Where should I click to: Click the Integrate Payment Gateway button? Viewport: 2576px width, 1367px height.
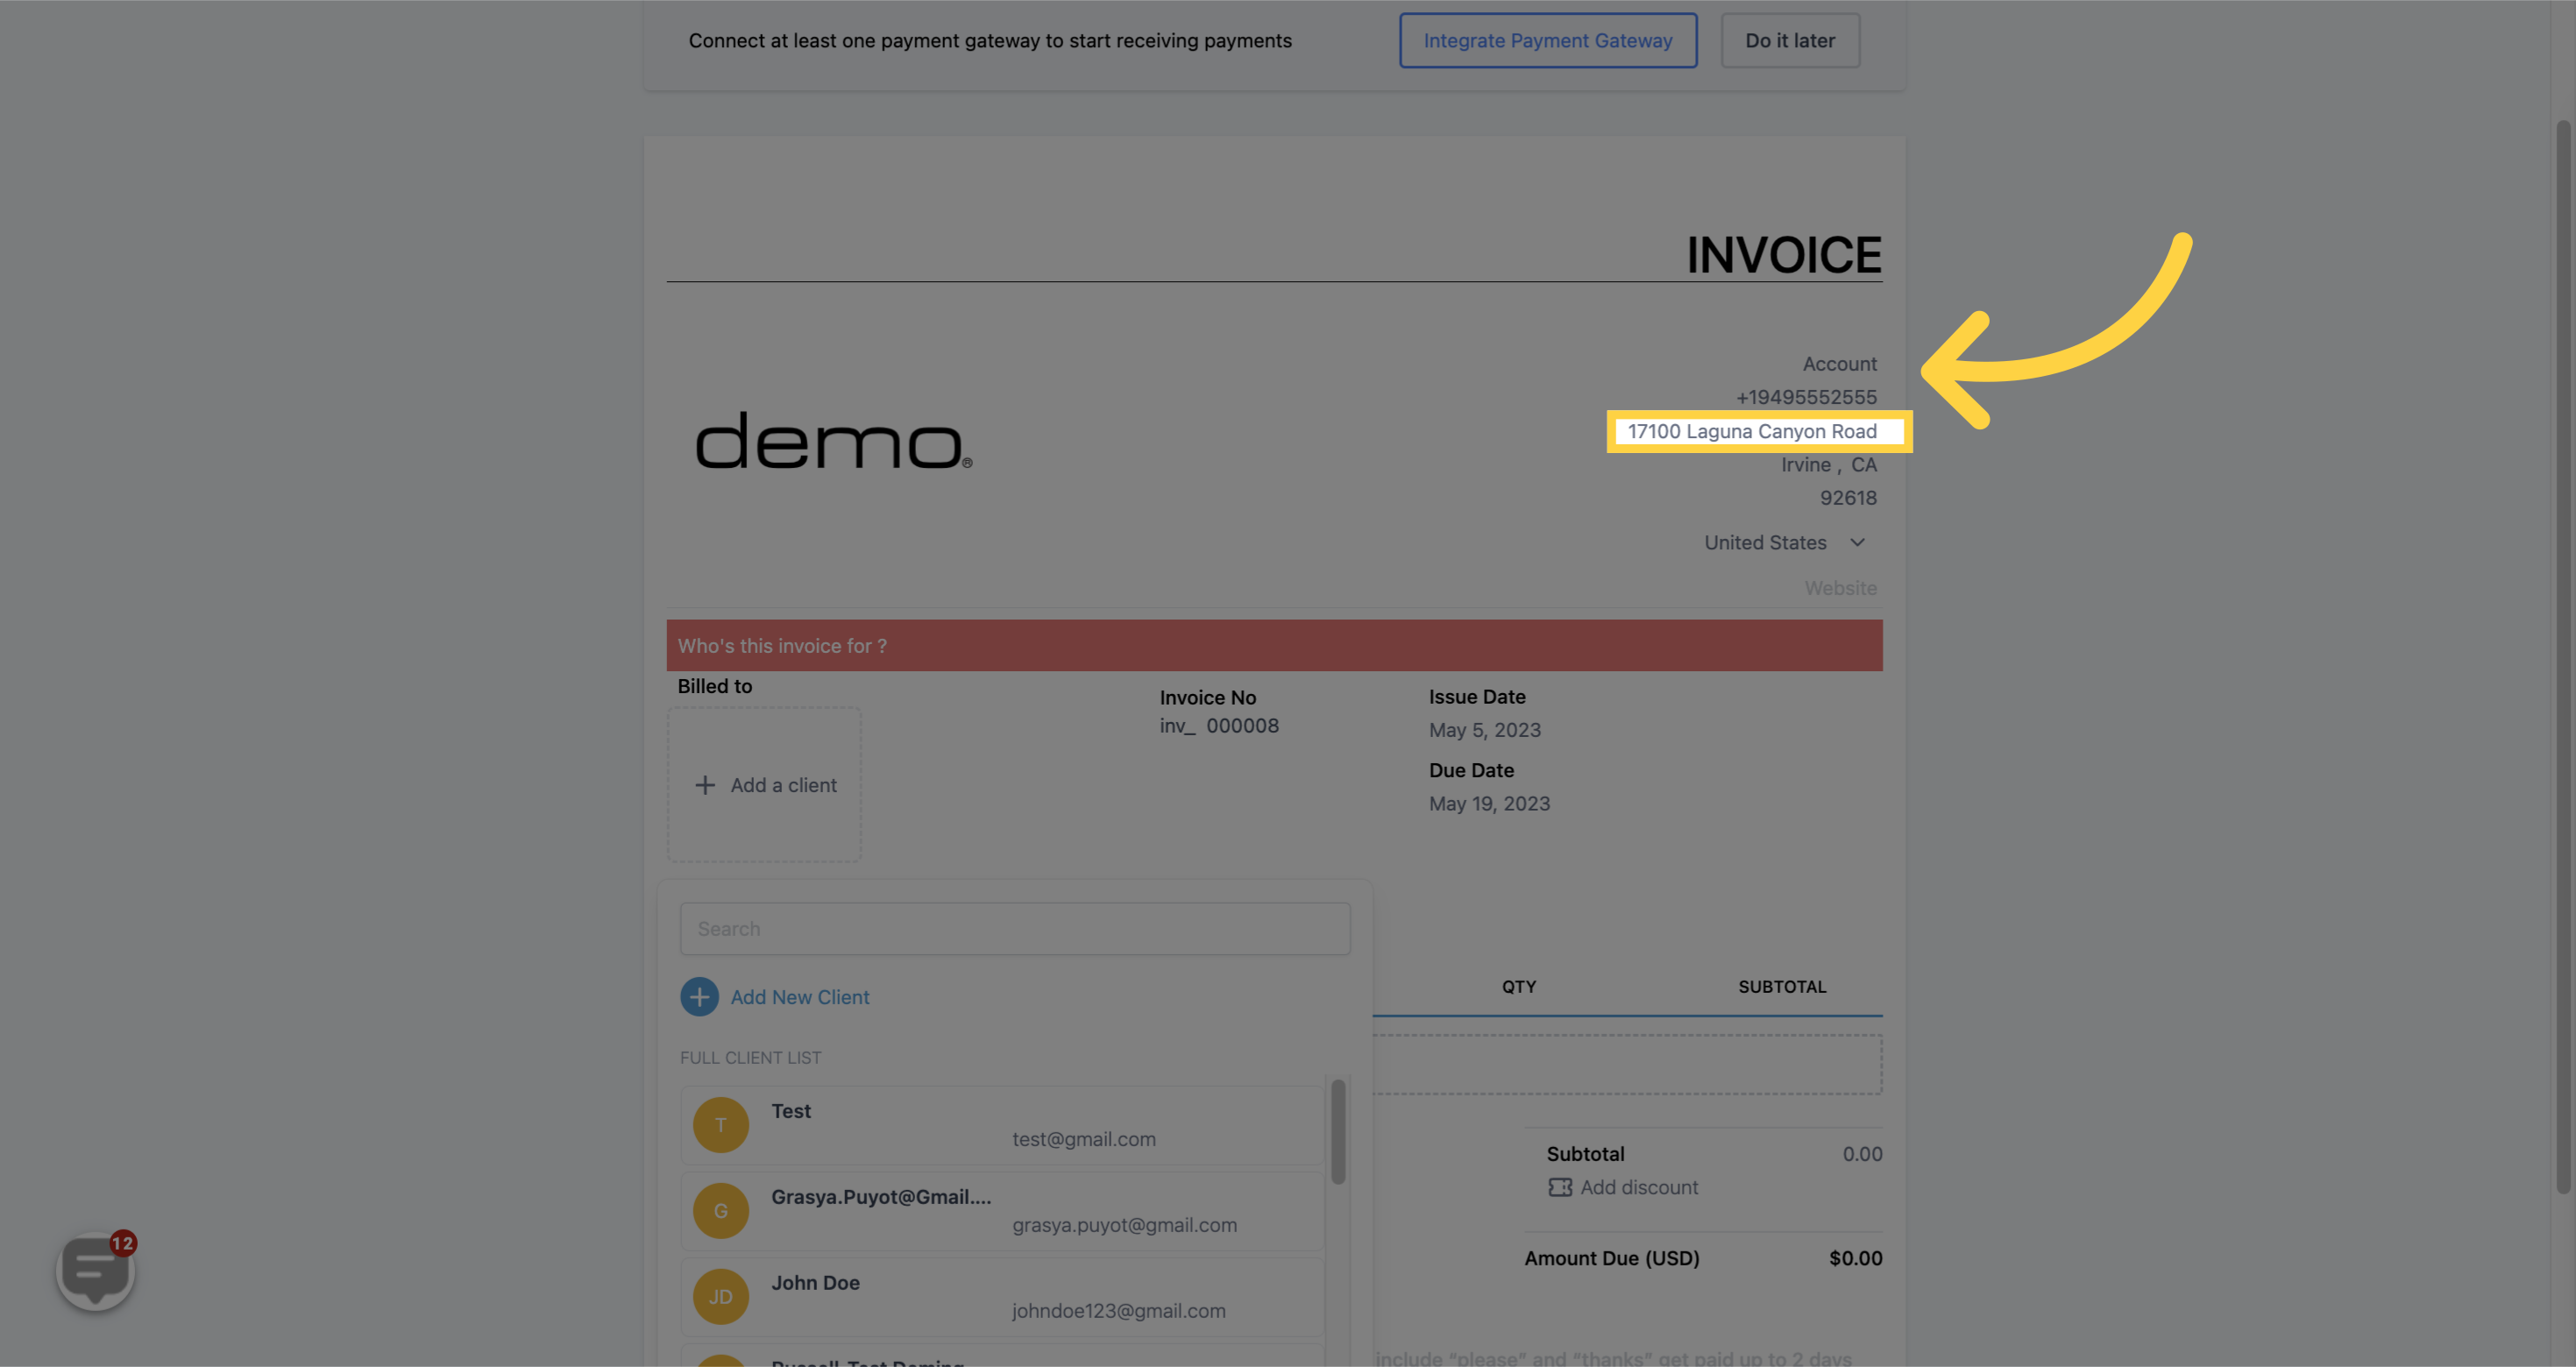(x=1547, y=41)
